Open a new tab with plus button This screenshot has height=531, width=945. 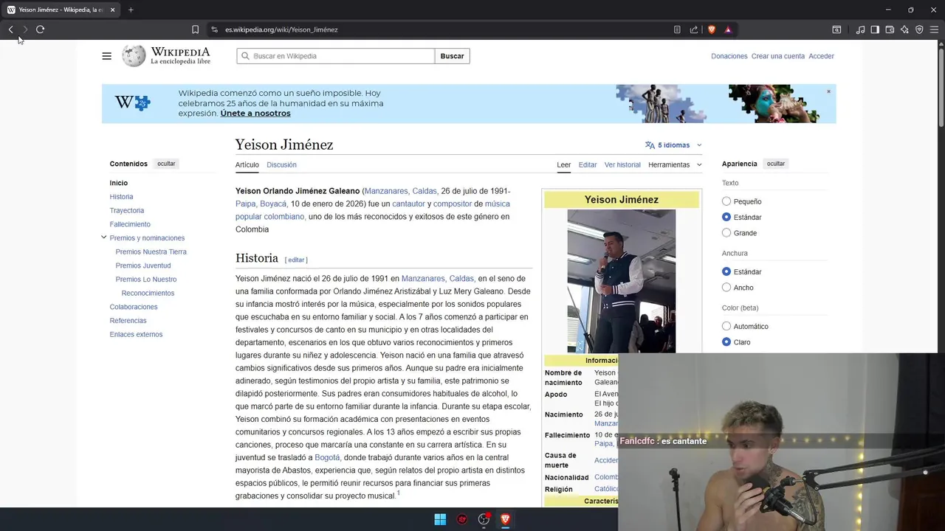[131, 10]
